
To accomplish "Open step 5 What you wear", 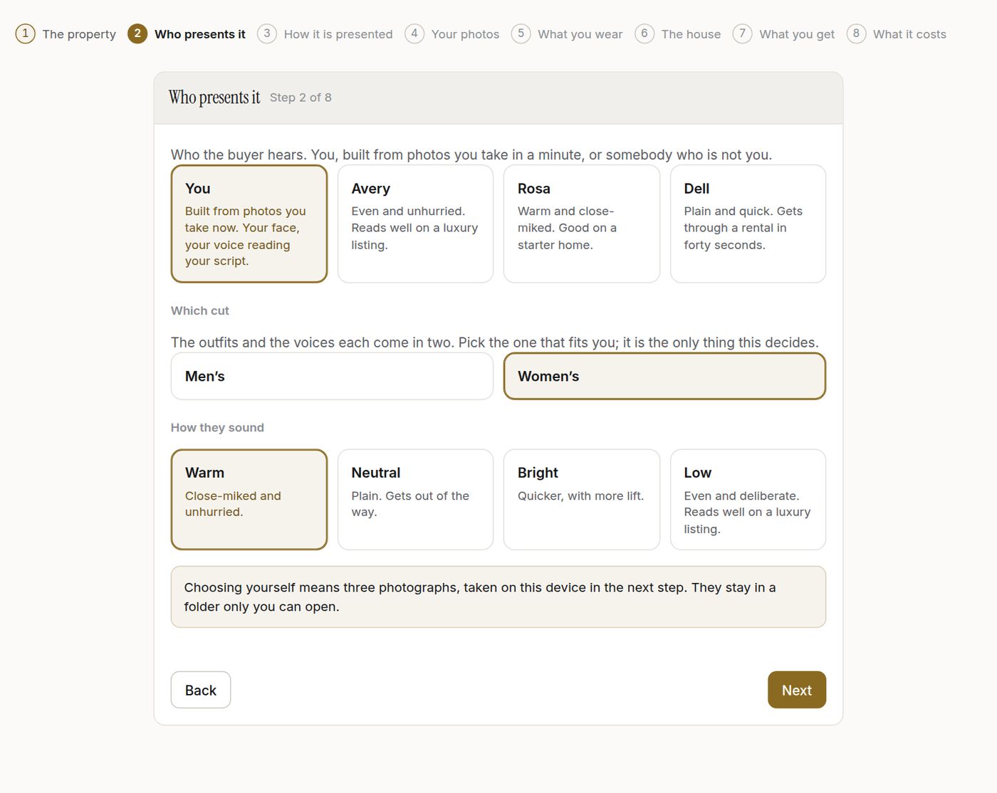I will point(567,34).
